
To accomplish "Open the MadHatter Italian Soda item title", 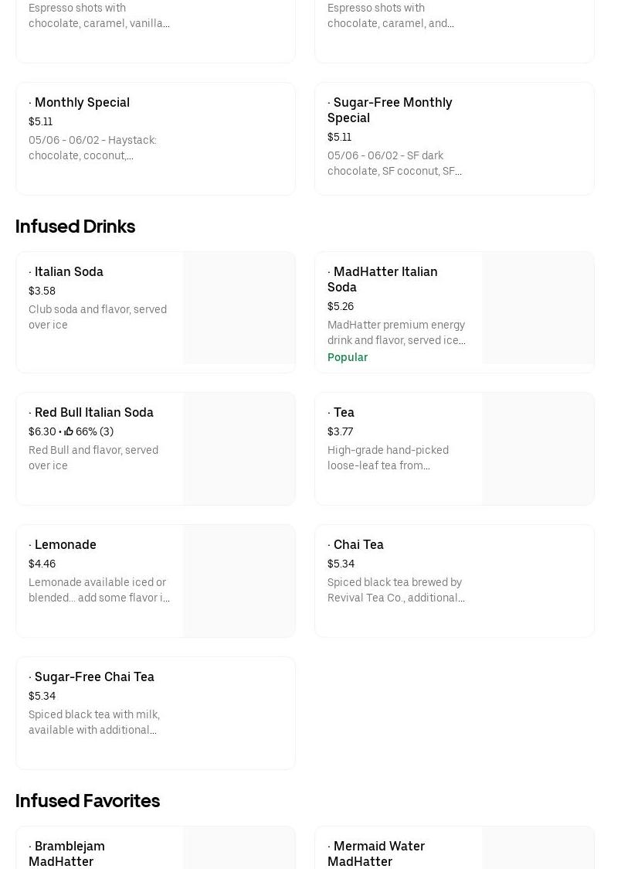I will [x=382, y=279].
